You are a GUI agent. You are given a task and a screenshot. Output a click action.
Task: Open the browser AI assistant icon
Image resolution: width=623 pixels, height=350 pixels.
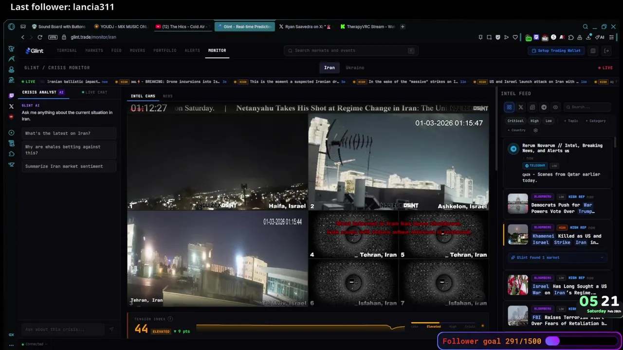pyautogui.click(x=600, y=37)
